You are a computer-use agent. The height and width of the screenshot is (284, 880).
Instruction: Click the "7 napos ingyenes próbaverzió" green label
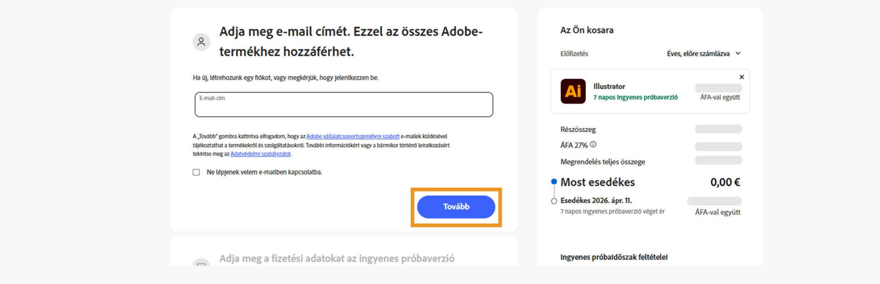635,97
